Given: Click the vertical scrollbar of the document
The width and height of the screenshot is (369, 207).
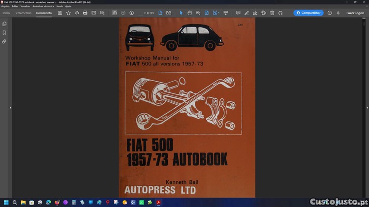Looking at the screenshot, I should pos(364,108).
